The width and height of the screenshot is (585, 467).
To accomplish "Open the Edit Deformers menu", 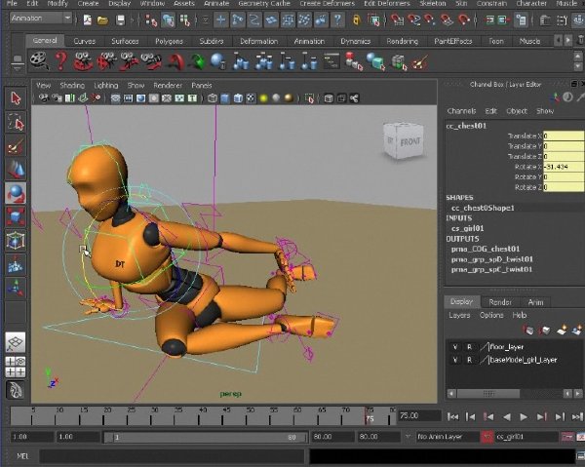I will coord(386,3).
